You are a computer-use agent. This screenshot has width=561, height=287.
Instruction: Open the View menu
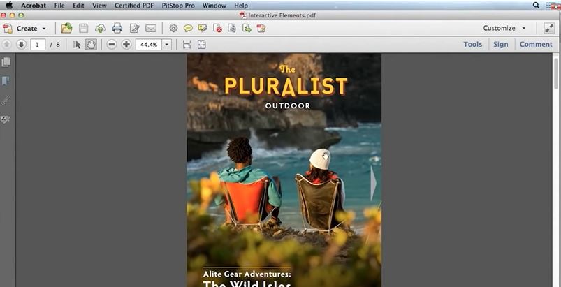(99, 6)
